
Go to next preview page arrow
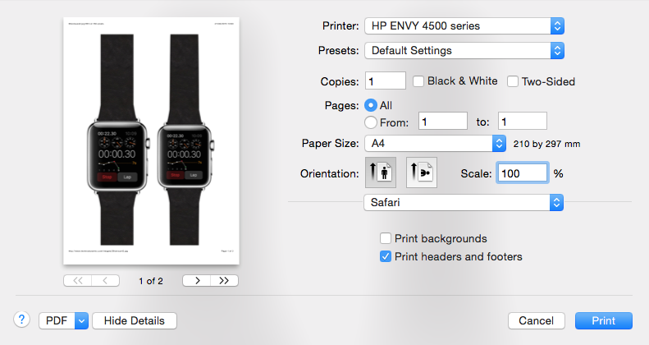(197, 280)
